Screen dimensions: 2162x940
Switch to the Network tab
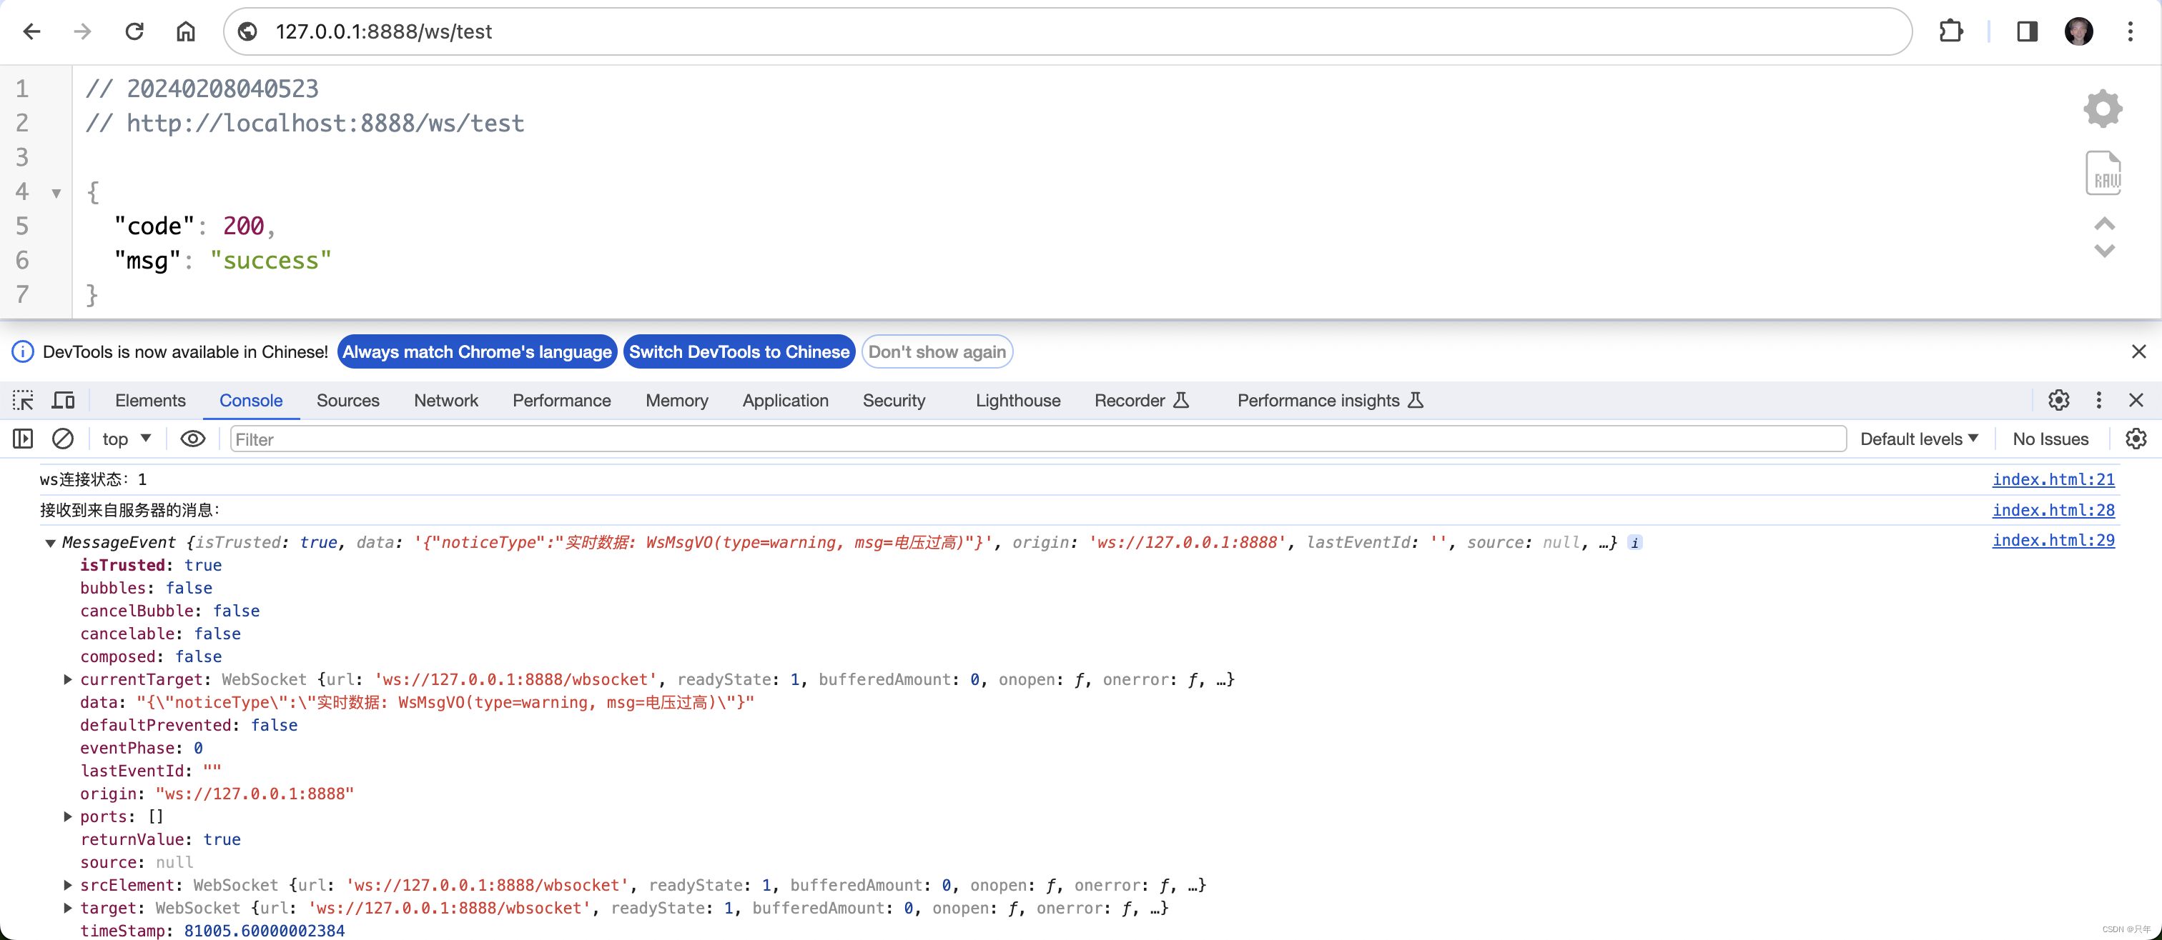447,400
